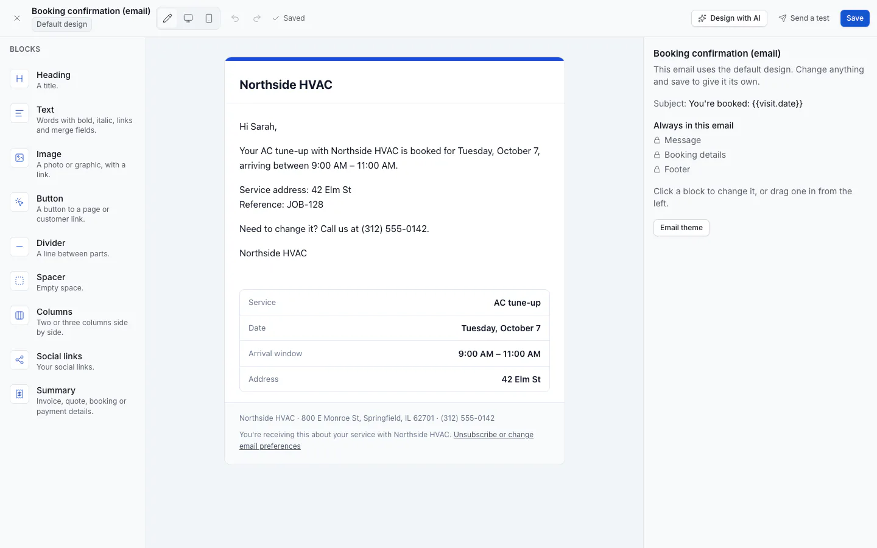Close the email editor with X icon
The image size is (877, 548).
[x=17, y=18]
